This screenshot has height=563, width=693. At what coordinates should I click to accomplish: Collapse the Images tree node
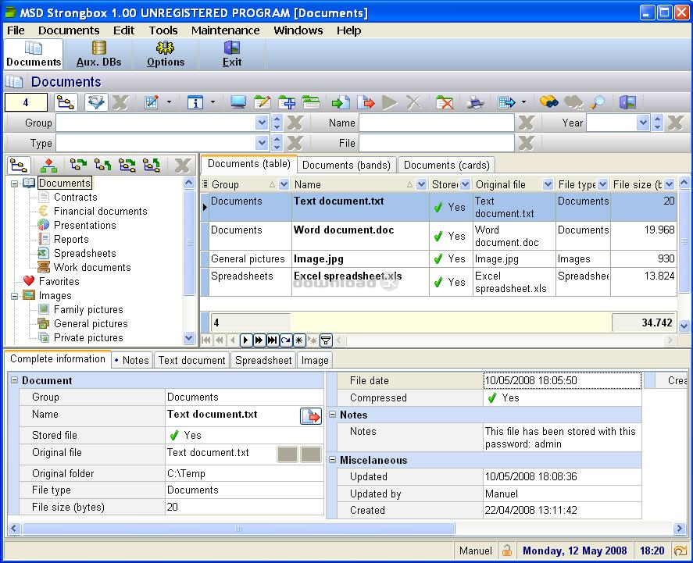point(15,296)
